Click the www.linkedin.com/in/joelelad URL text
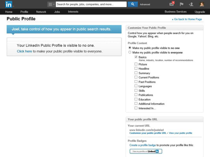 click(x=147, y=130)
